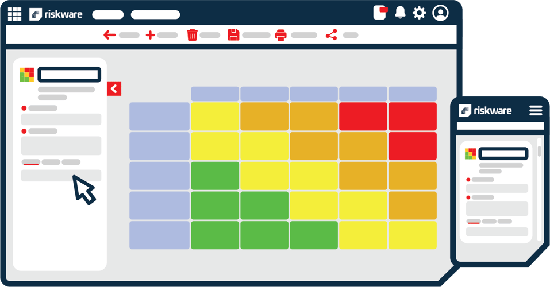Image resolution: width=550 pixels, height=287 pixels.
Task: Select the top-right red matrix cell
Action: point(412,117)
